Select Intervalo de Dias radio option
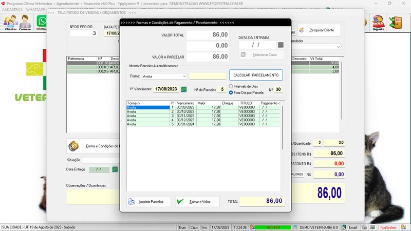The height and width of the screenshot is (231, 411). click(x=231, y=86)
